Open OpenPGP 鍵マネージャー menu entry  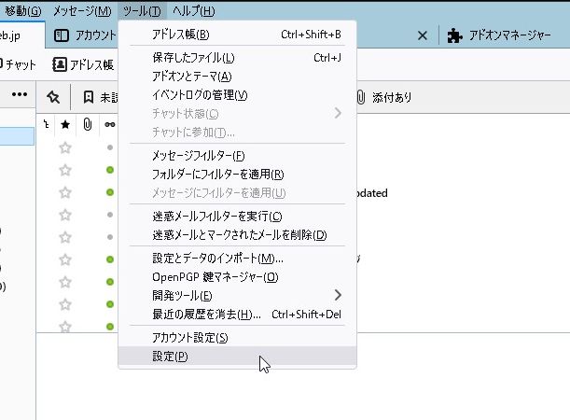215,276
